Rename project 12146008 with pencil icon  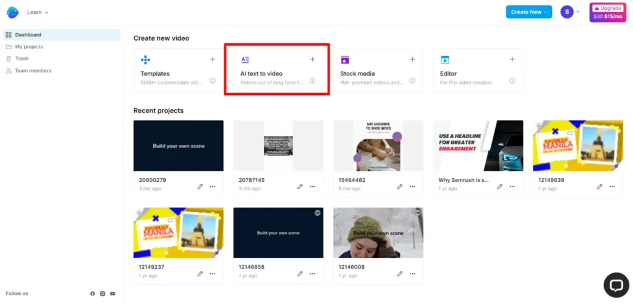[x=400, y=274]
